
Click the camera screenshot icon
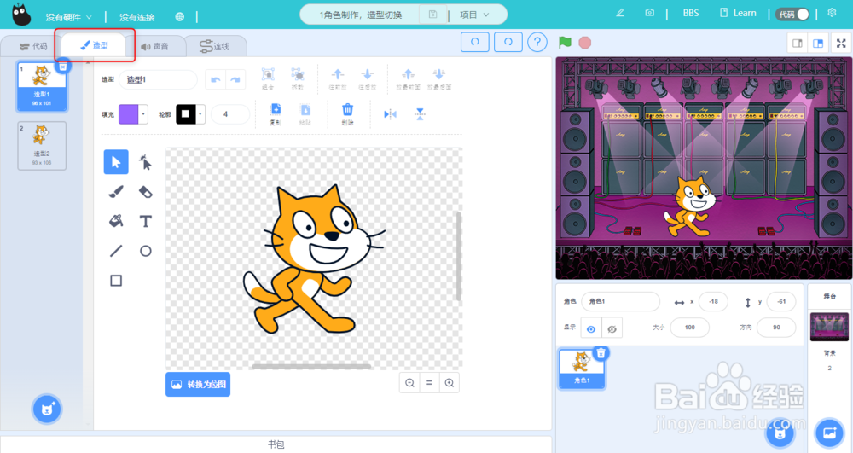coord(649,13)
